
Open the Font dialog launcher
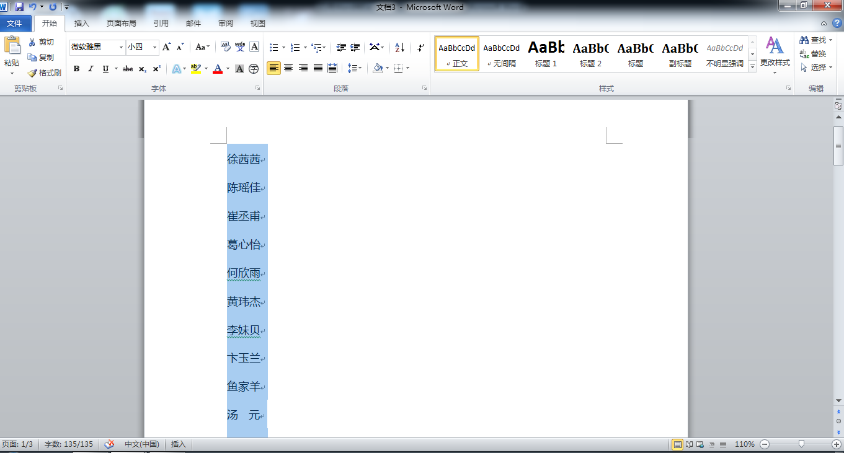257,89
